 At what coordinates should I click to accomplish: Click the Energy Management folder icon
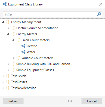click(8, 22)
